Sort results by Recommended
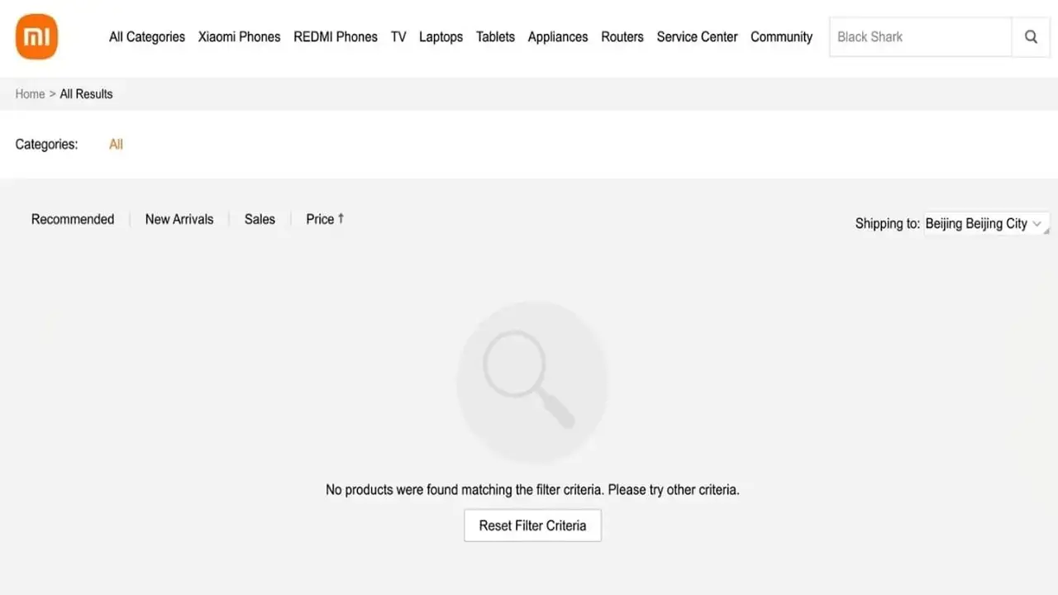The image size is (1058, 595). point(73,219)
